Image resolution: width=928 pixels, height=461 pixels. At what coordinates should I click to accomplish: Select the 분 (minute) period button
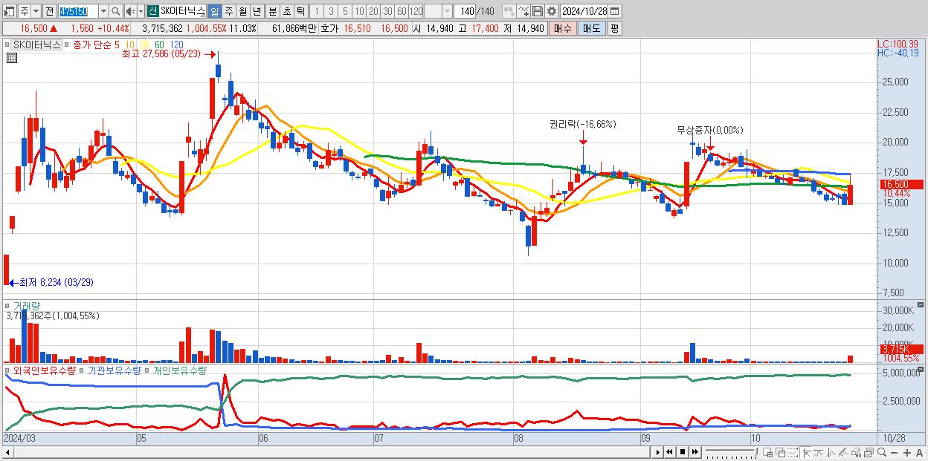click(272, 11)
